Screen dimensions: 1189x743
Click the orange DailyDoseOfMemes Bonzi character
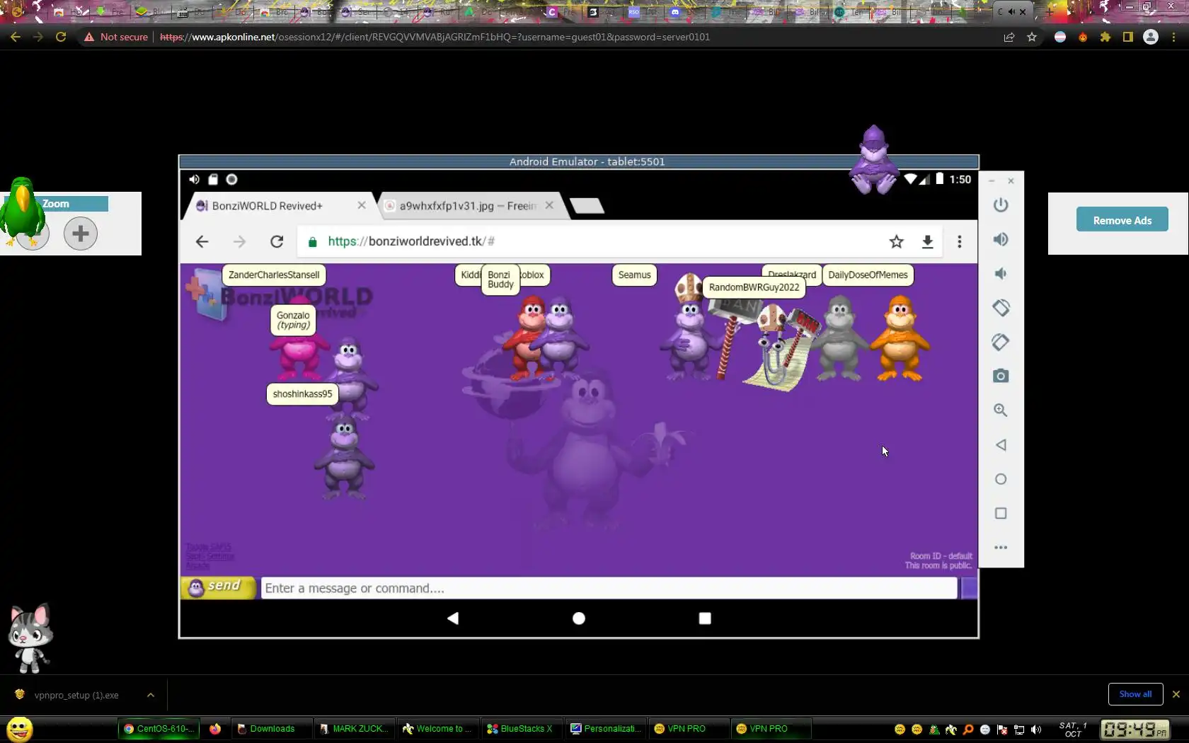[899, 338]
